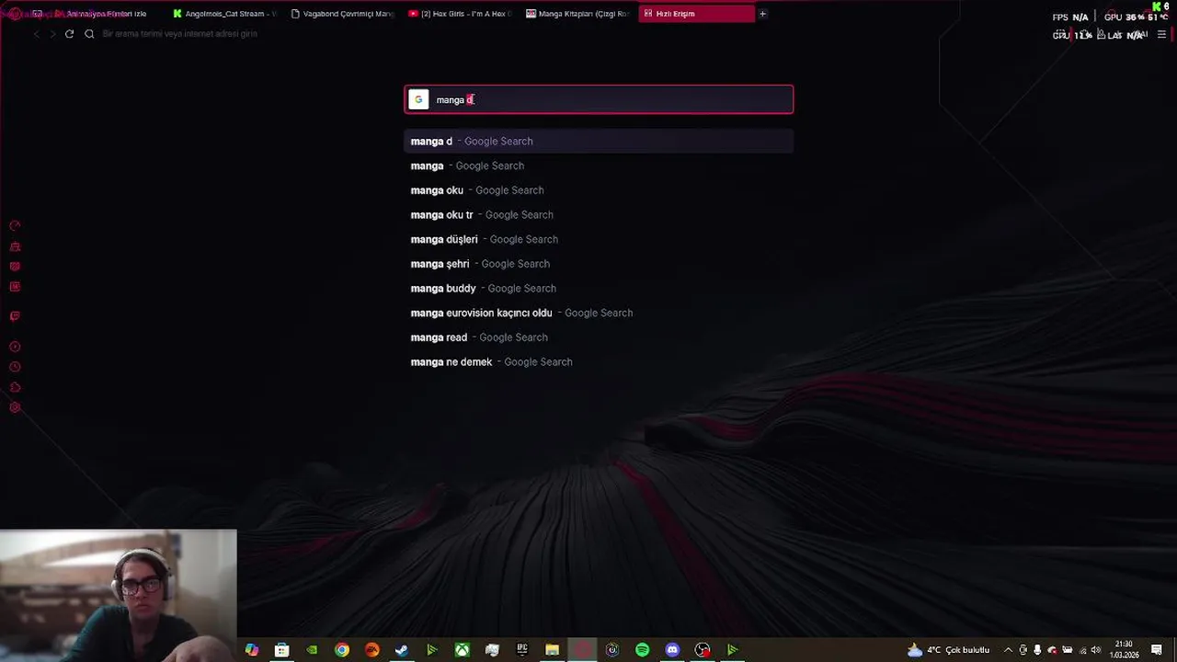Choose plain 'manga' search suggestion
Screen dimensions: 1177x662
tap(599, 165)
